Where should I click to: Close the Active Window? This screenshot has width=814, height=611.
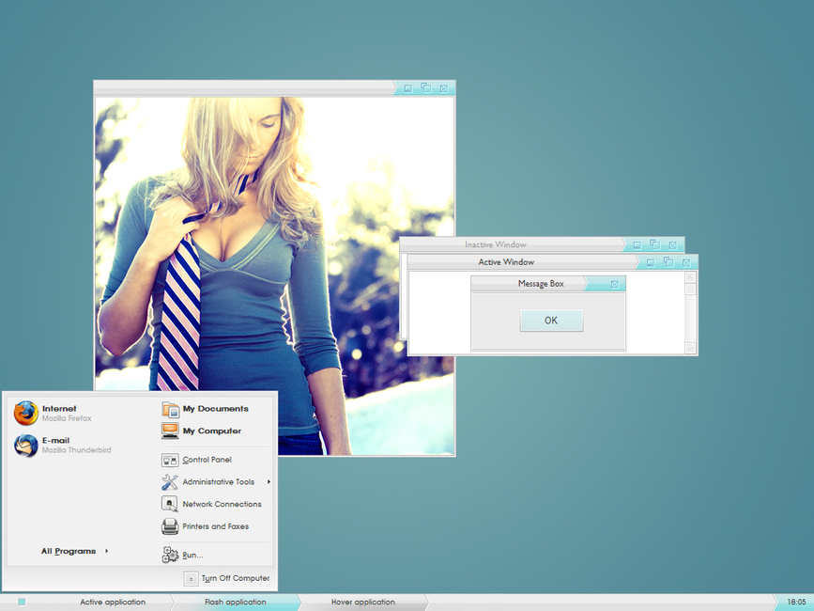686,262
